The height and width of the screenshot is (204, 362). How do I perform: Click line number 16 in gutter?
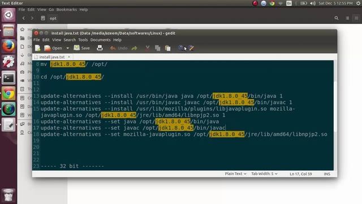pyautogui.click(x=36, y=121)
